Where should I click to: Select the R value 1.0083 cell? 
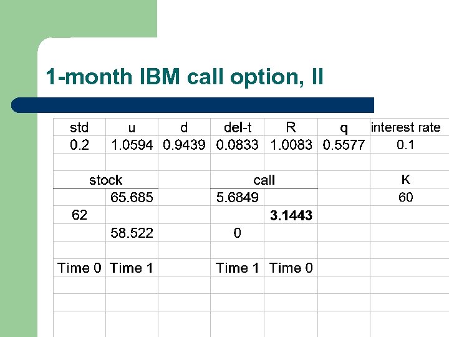point(291,145)
